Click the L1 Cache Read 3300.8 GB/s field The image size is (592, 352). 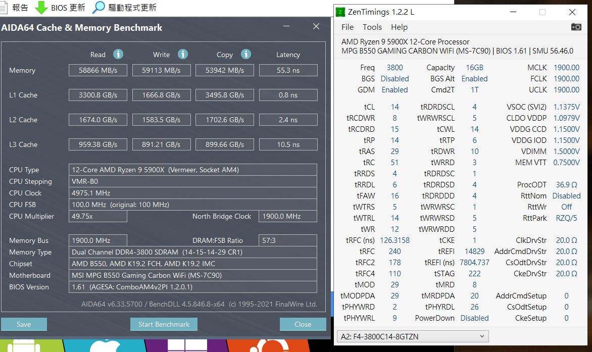(98, 95)
